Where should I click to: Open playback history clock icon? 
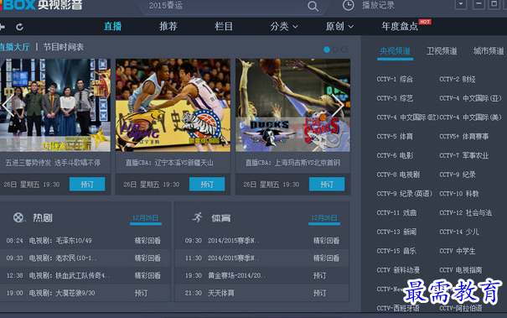(349, 5)
